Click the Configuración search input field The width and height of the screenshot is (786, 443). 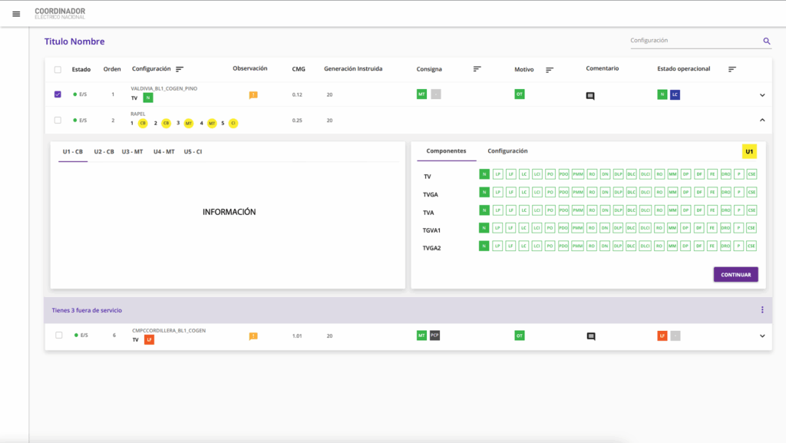tap(695, 41)
